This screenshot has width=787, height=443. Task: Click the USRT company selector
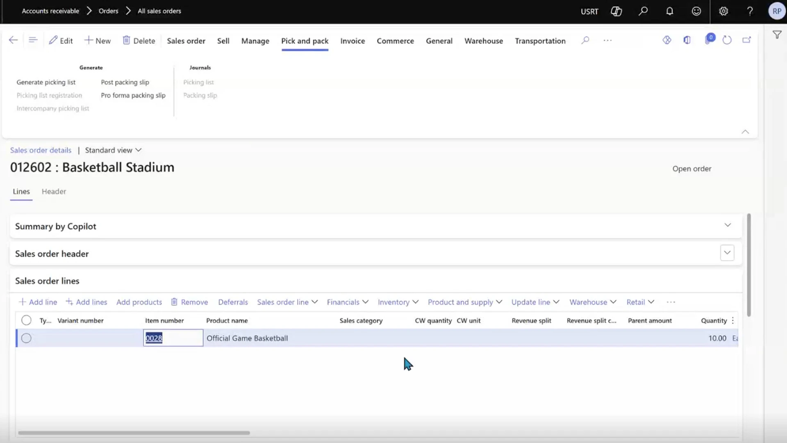[589, 11]
